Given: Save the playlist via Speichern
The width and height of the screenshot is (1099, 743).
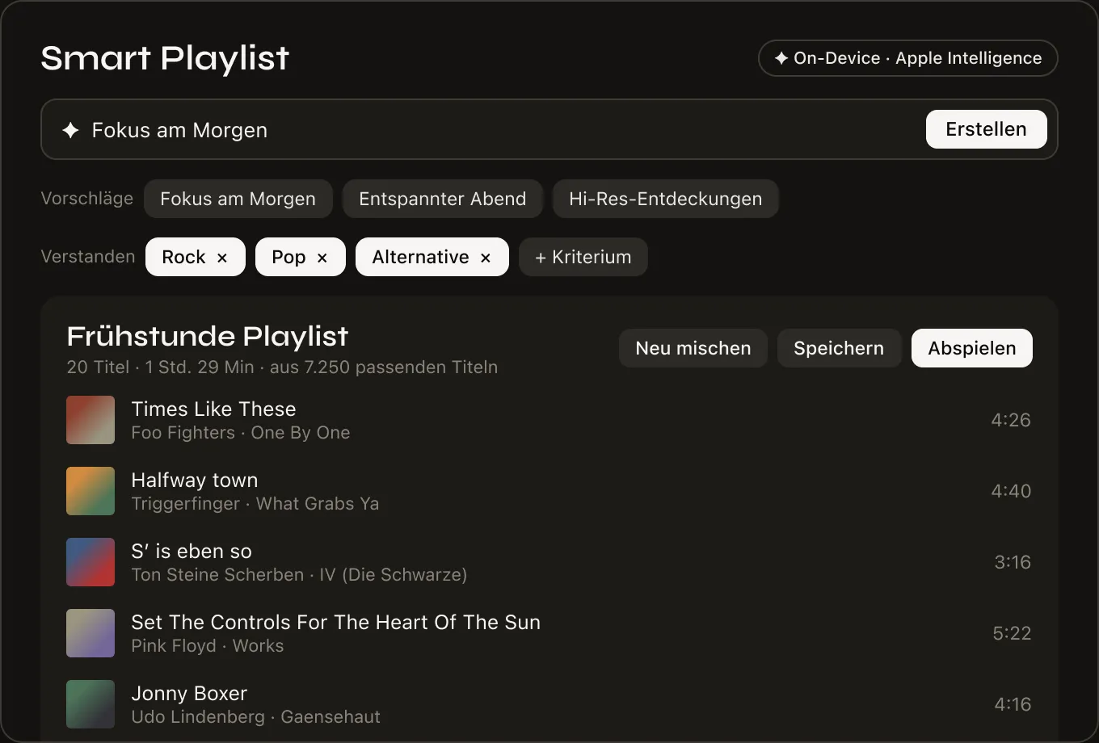Looking at the screenshot, I should [x=839, y=348].
